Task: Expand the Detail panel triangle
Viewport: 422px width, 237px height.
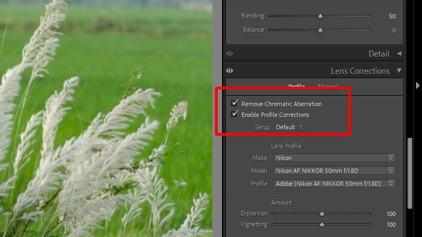Action: click(x=399, y=53)
